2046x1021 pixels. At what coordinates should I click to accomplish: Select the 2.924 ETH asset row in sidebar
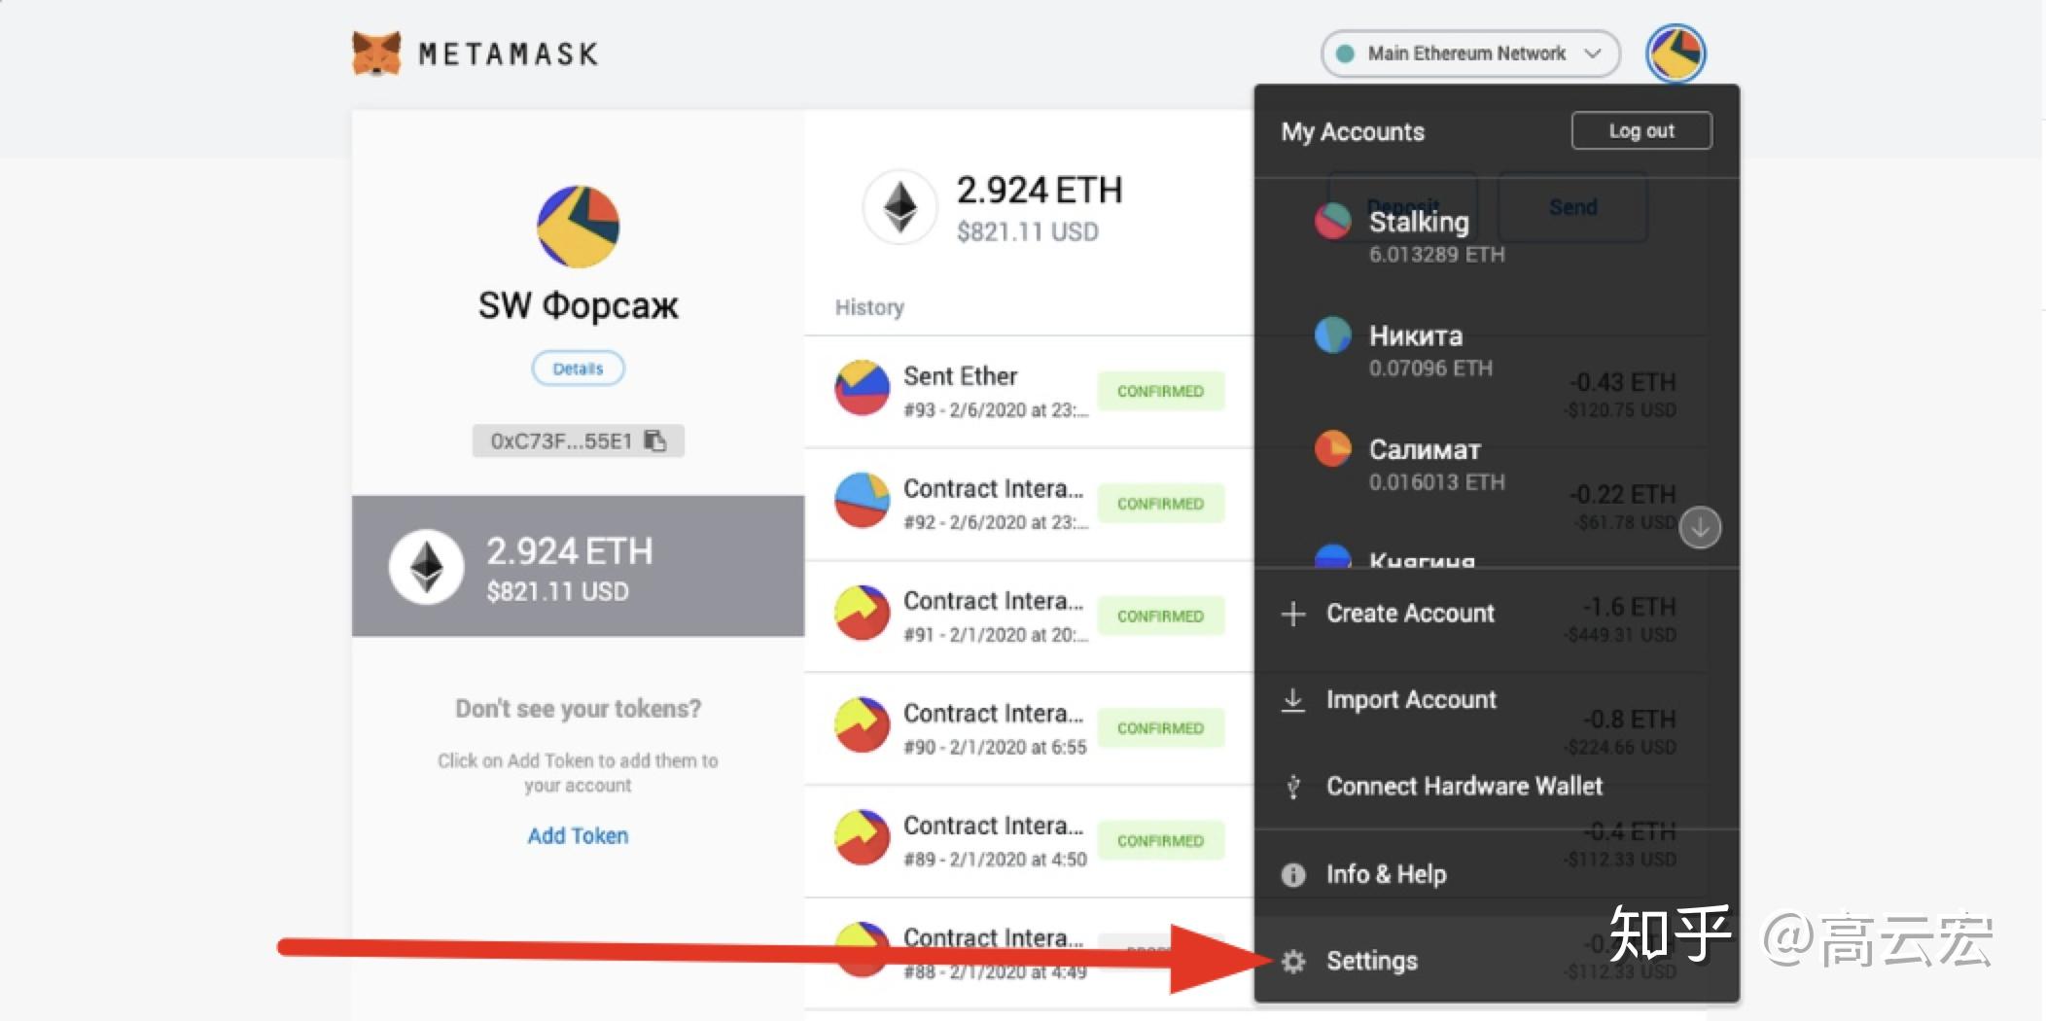click(578, 566)
